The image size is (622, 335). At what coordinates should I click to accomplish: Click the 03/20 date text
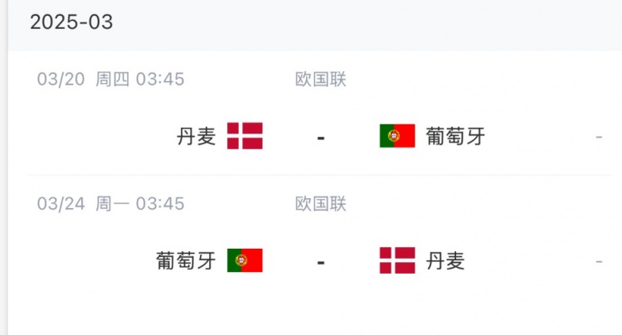61,80
